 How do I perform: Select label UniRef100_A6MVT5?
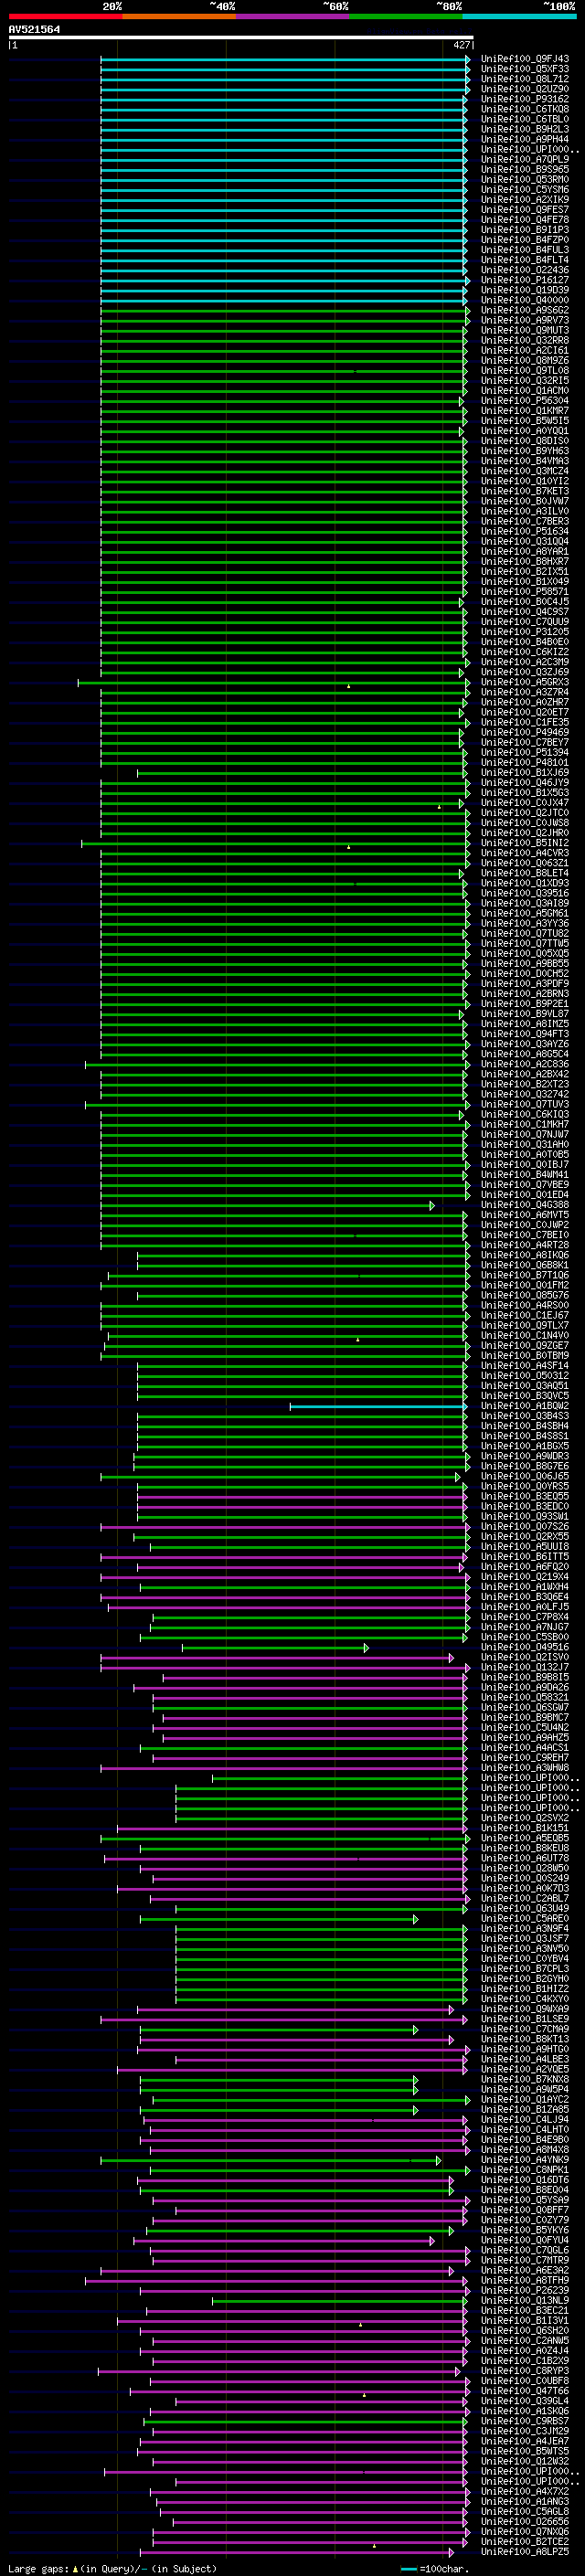(524, 1214)
